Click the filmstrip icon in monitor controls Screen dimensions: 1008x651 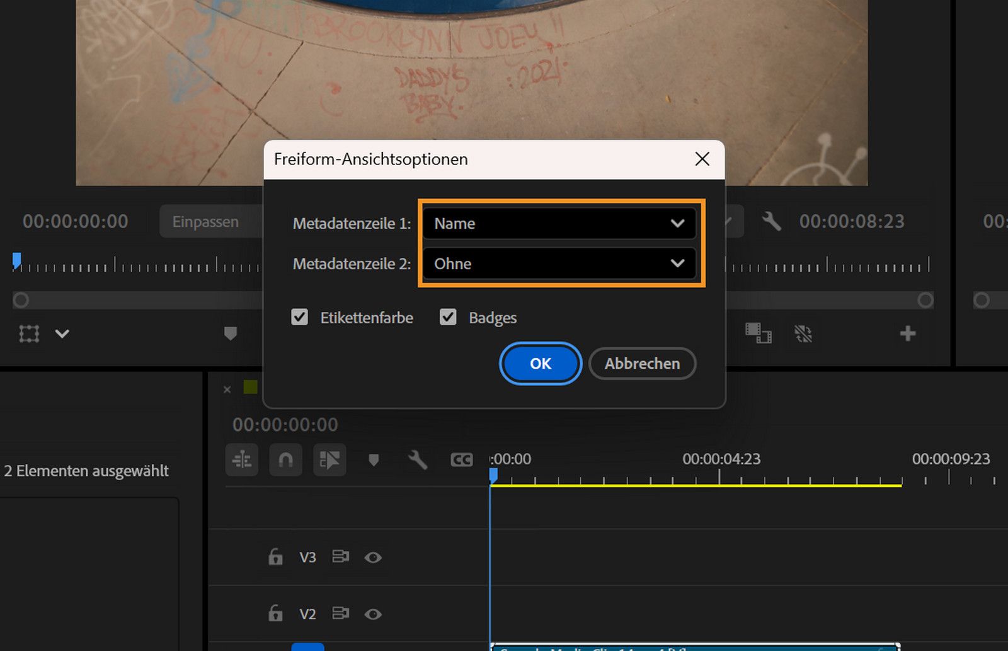click(x=758, y=333)
